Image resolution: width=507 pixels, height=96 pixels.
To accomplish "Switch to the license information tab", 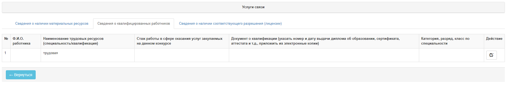I will tap(230, 24).
